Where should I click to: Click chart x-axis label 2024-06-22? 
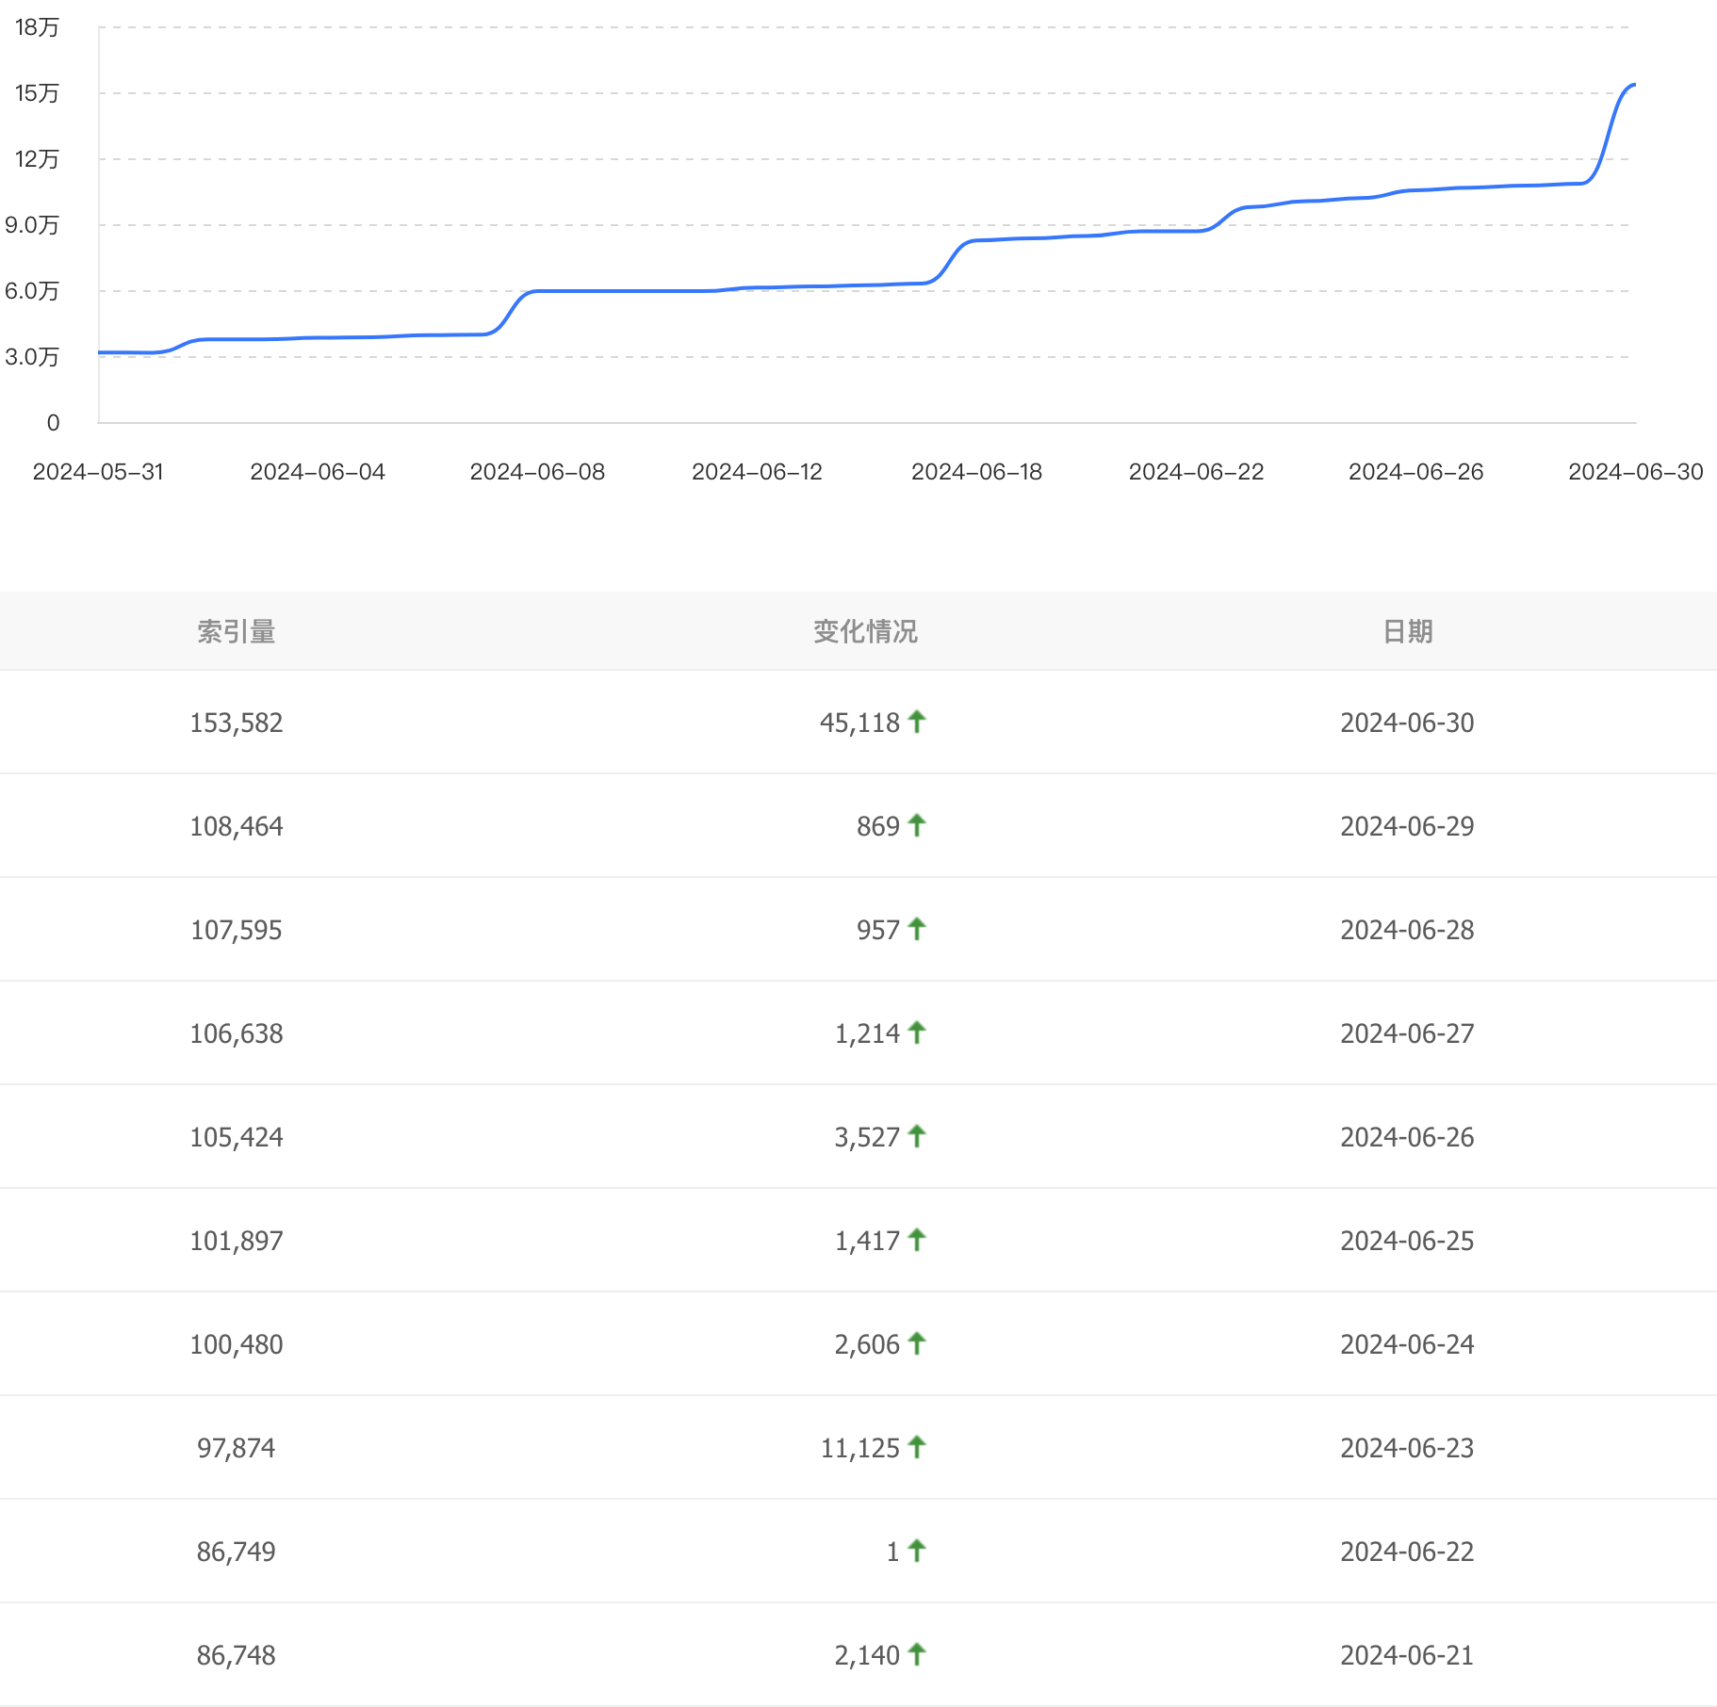(x=1196, y=472)
